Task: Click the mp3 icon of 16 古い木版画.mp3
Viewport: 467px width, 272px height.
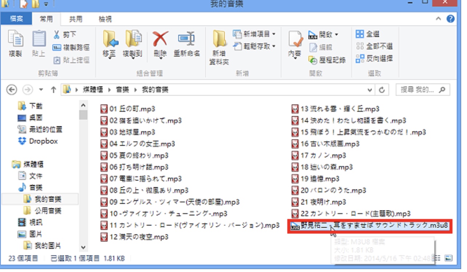Action: 295,144
